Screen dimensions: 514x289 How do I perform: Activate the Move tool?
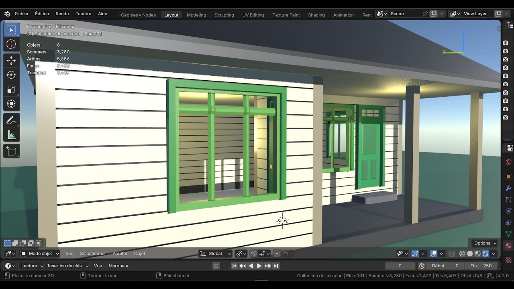pyautogui.click(x=11, y=61)
